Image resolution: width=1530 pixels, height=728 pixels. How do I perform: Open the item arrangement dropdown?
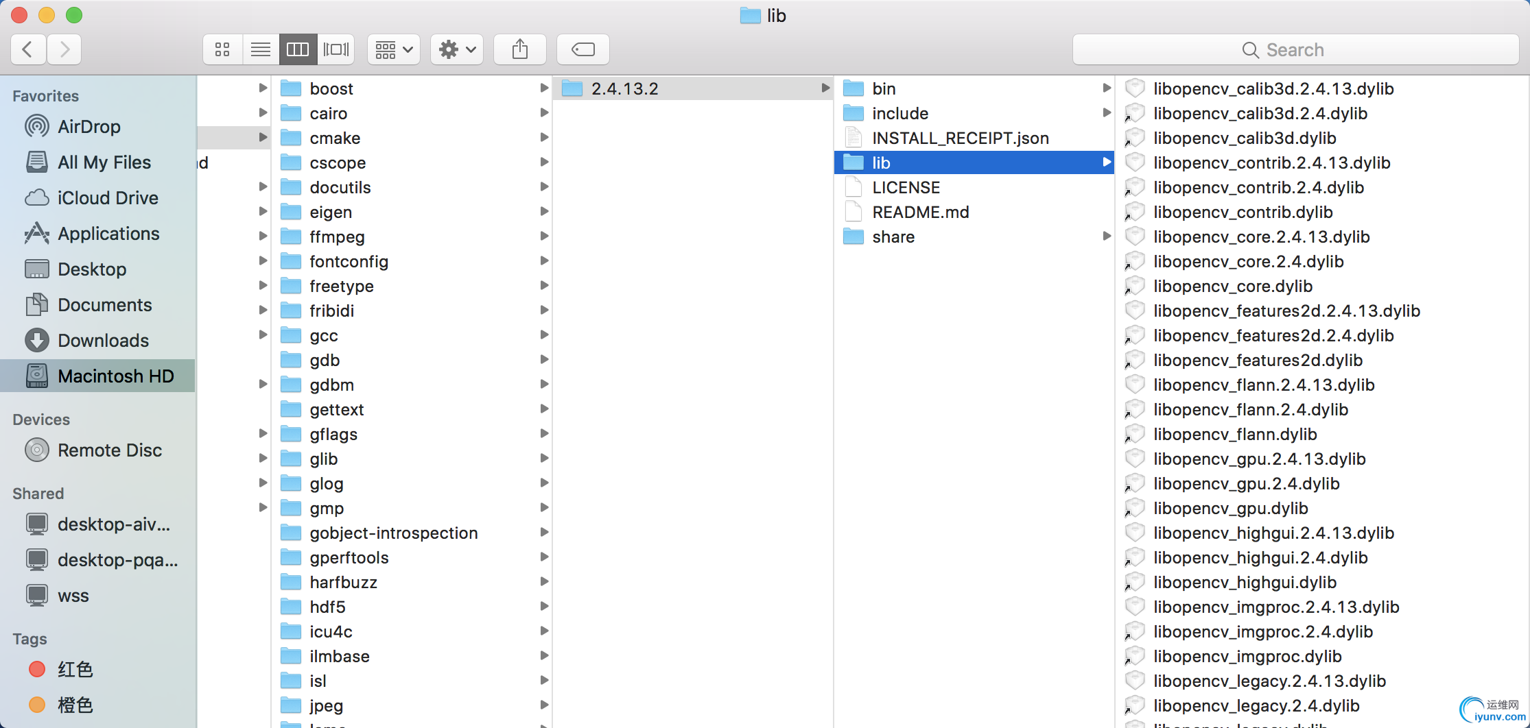pos(394,49)
